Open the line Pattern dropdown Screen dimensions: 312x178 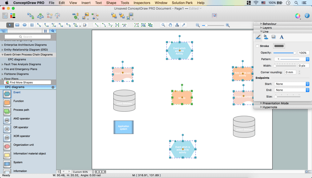pos(291,59)
